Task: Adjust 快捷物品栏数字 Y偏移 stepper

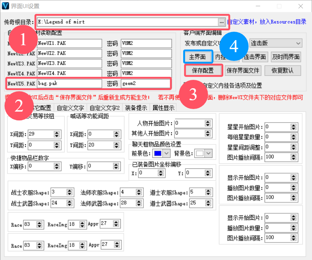Action: [116, 166]
